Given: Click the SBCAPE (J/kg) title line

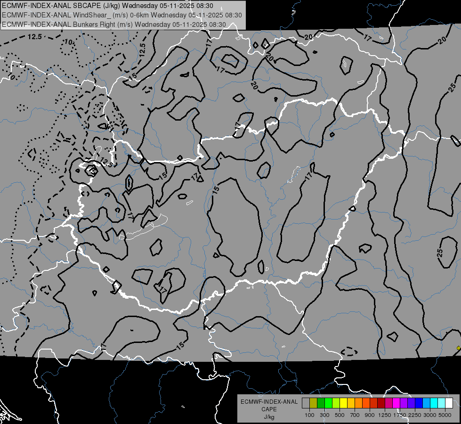Looking at the screenshot, I should click(x=108, y=6).
